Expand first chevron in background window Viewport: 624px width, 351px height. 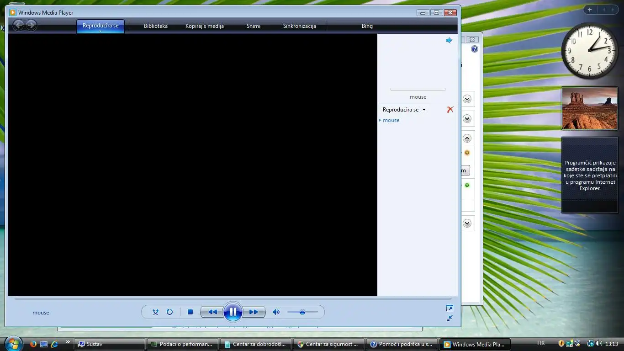[x=467, y=99]
